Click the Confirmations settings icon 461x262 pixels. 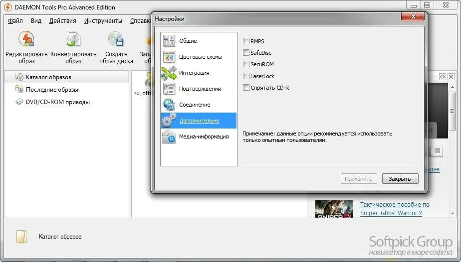169,89
